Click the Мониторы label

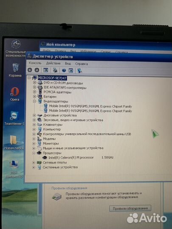(51, 143)
